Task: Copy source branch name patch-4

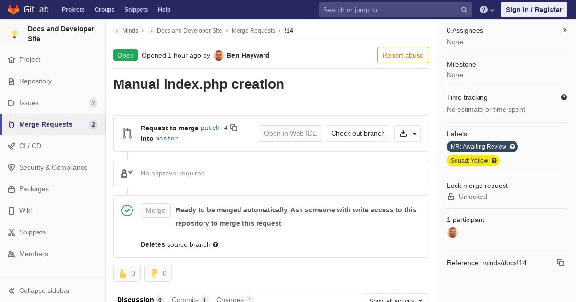Action: [234, 128]
